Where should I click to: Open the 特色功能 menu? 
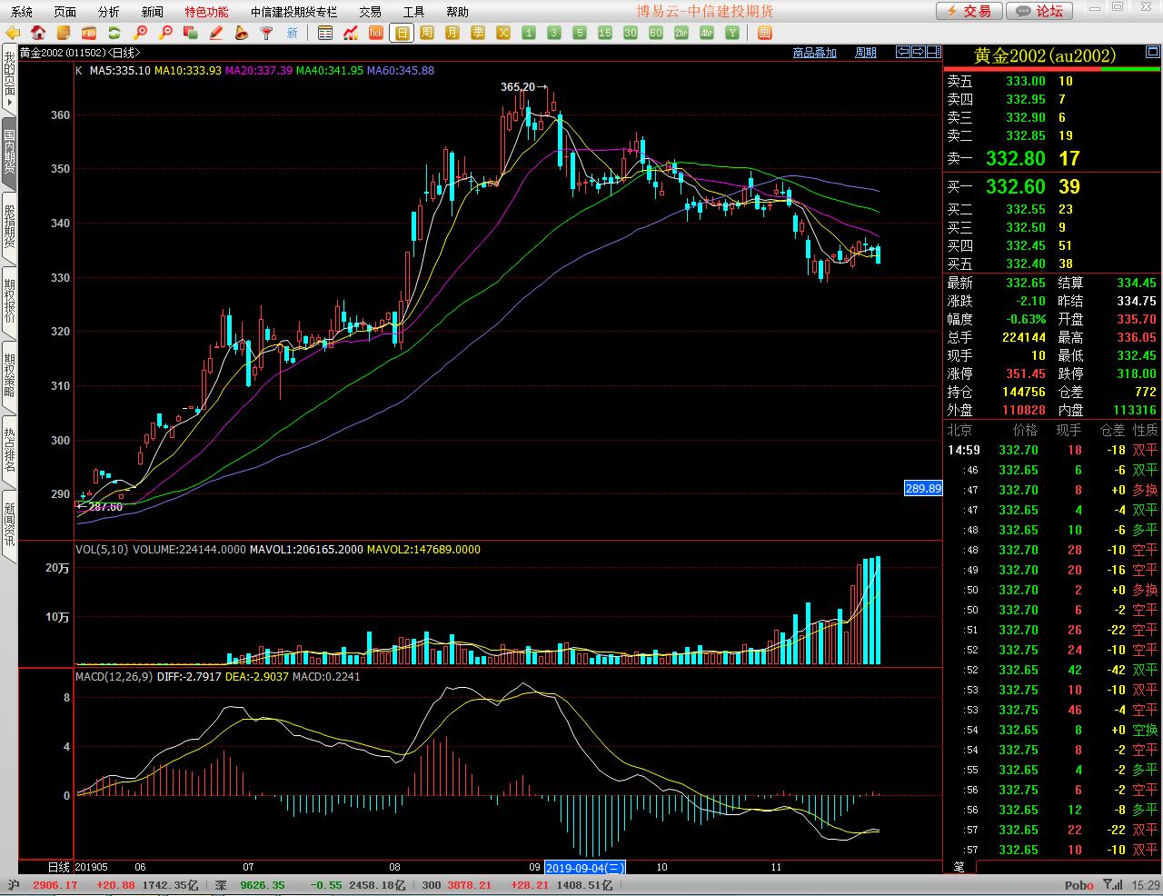pyautogui.click(x=206, y=12)
